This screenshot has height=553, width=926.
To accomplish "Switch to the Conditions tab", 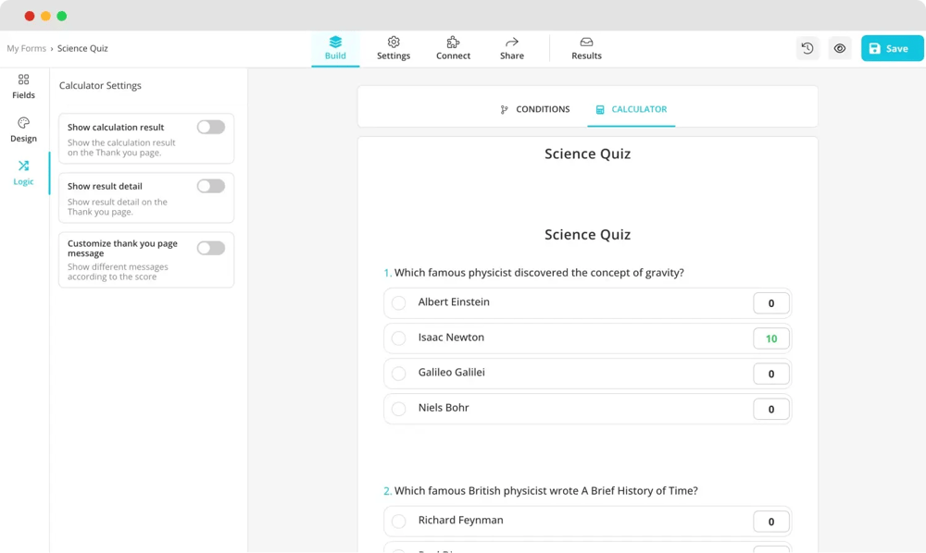I will click(534, 109).
